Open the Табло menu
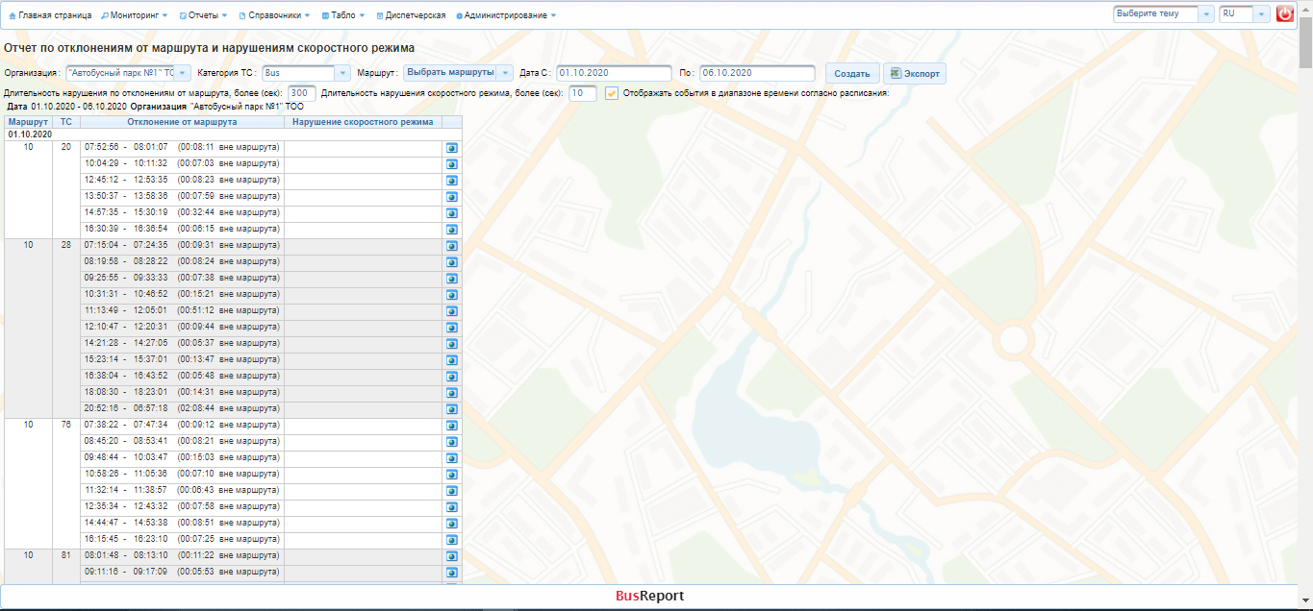1313x611 pixels. click(x=344, y=15)
